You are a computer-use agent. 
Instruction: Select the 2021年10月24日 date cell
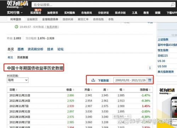20,117
